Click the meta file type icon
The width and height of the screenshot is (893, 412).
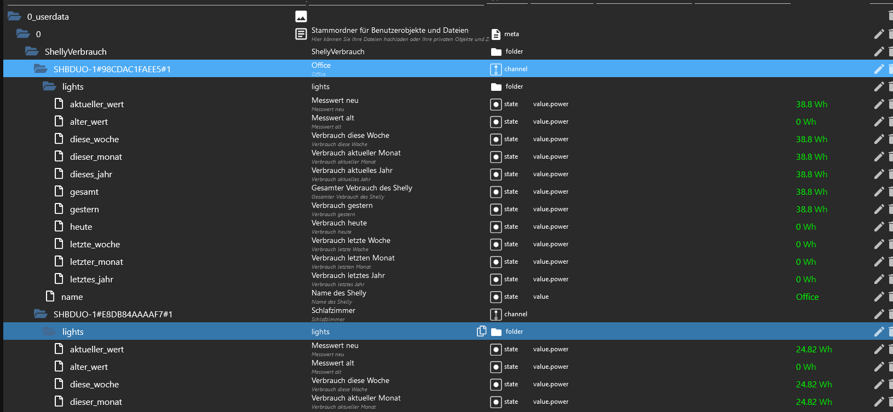[x=496, y=34]
